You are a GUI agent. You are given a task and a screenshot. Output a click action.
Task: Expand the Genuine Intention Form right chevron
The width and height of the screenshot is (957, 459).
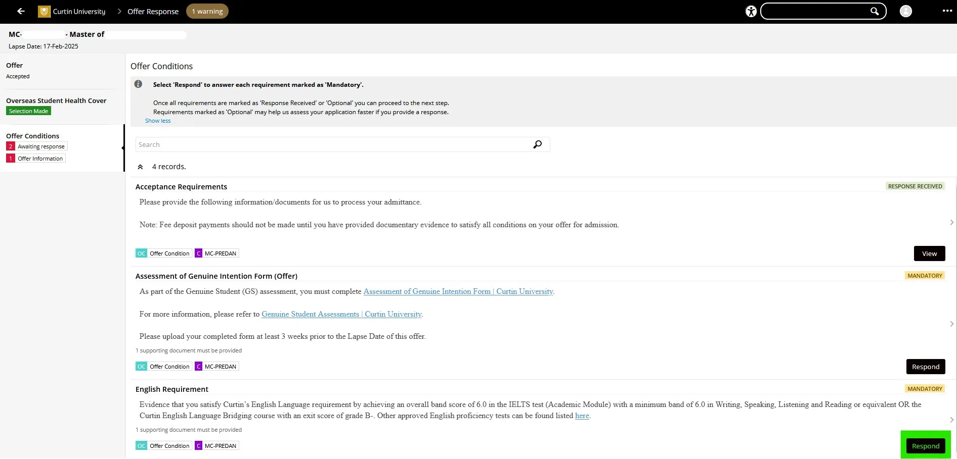pos(951,324)
